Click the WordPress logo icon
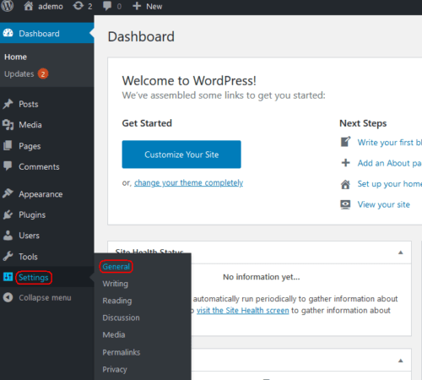Screen dimensions: 422x380 [8, 6]
